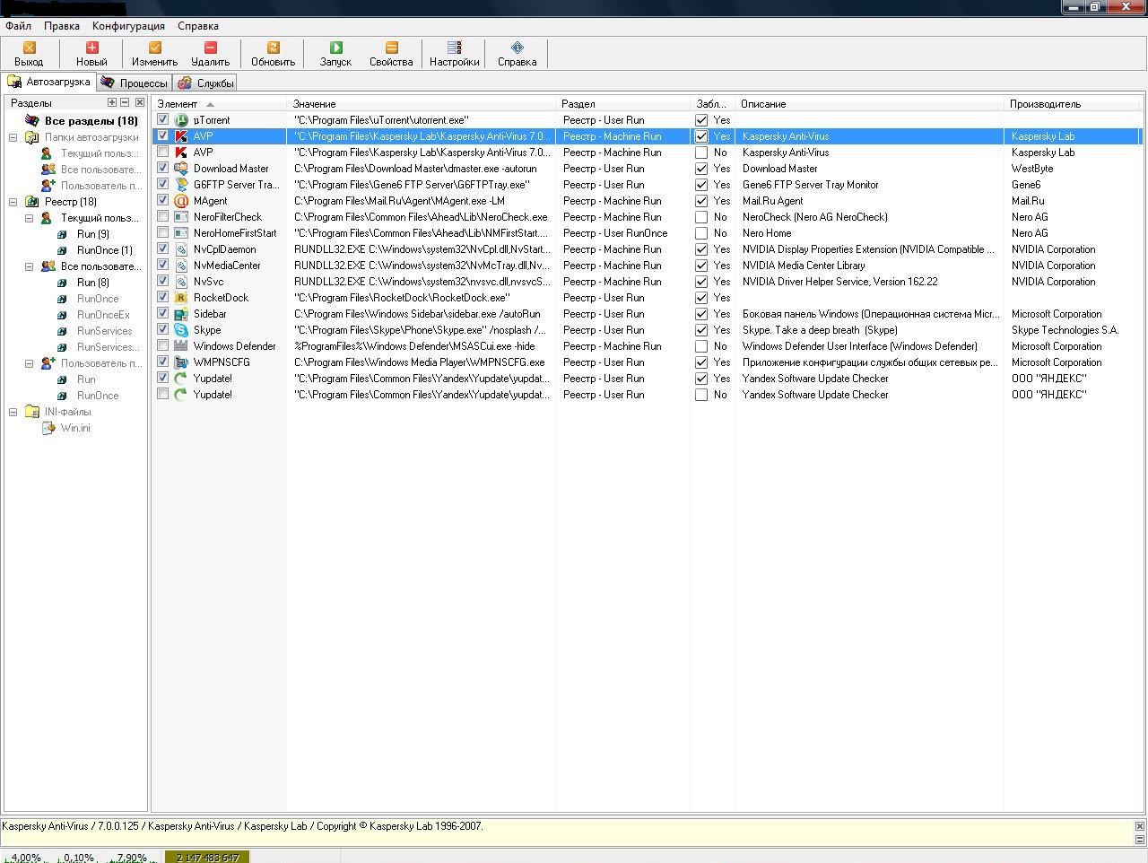The height and width of the screenshot is (863, 1148).
Task: Click the 2 147 483 647 status indicator
Action: coord(208,857)
